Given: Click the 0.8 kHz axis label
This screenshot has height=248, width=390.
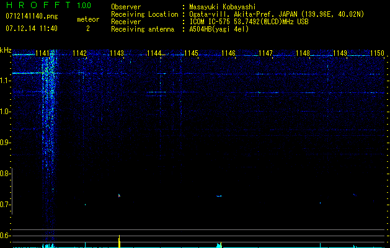Looking at the screenshot, I should click(x=4, y=174).
